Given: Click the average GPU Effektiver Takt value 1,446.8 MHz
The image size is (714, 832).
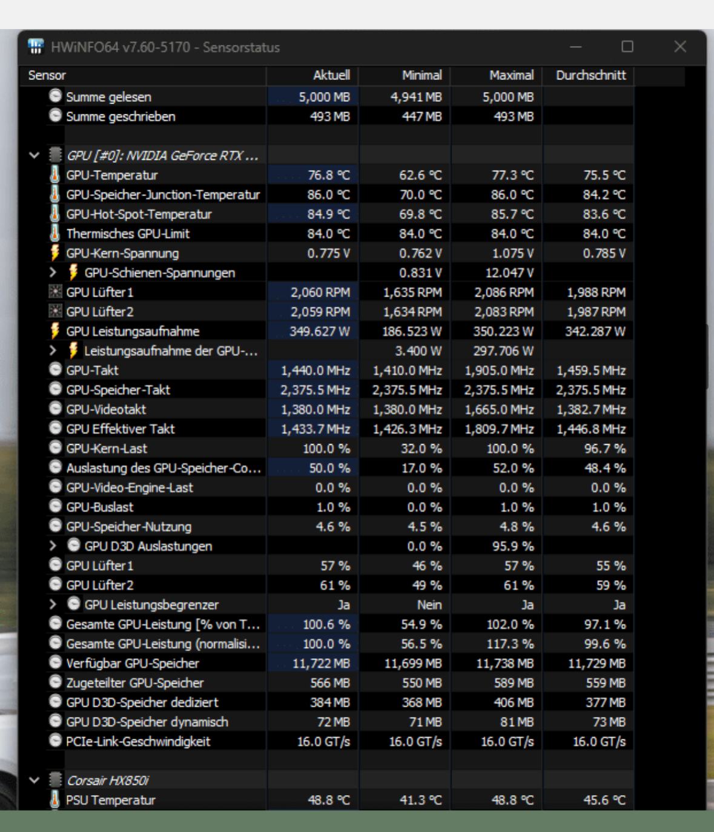Looking at the screenshot, I should coord(590,429).
